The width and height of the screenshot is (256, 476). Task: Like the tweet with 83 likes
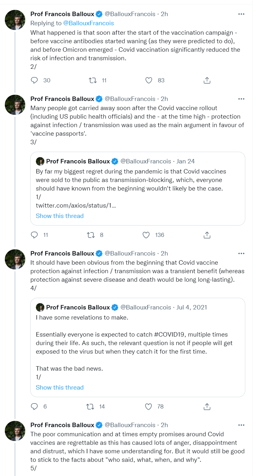coord(149,80)
